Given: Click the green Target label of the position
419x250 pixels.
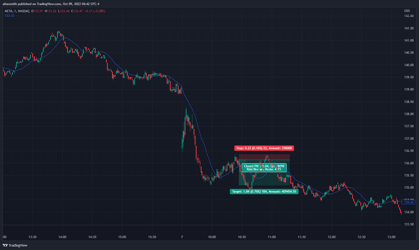Looking at the screenshot, I should tap(264, 192).
